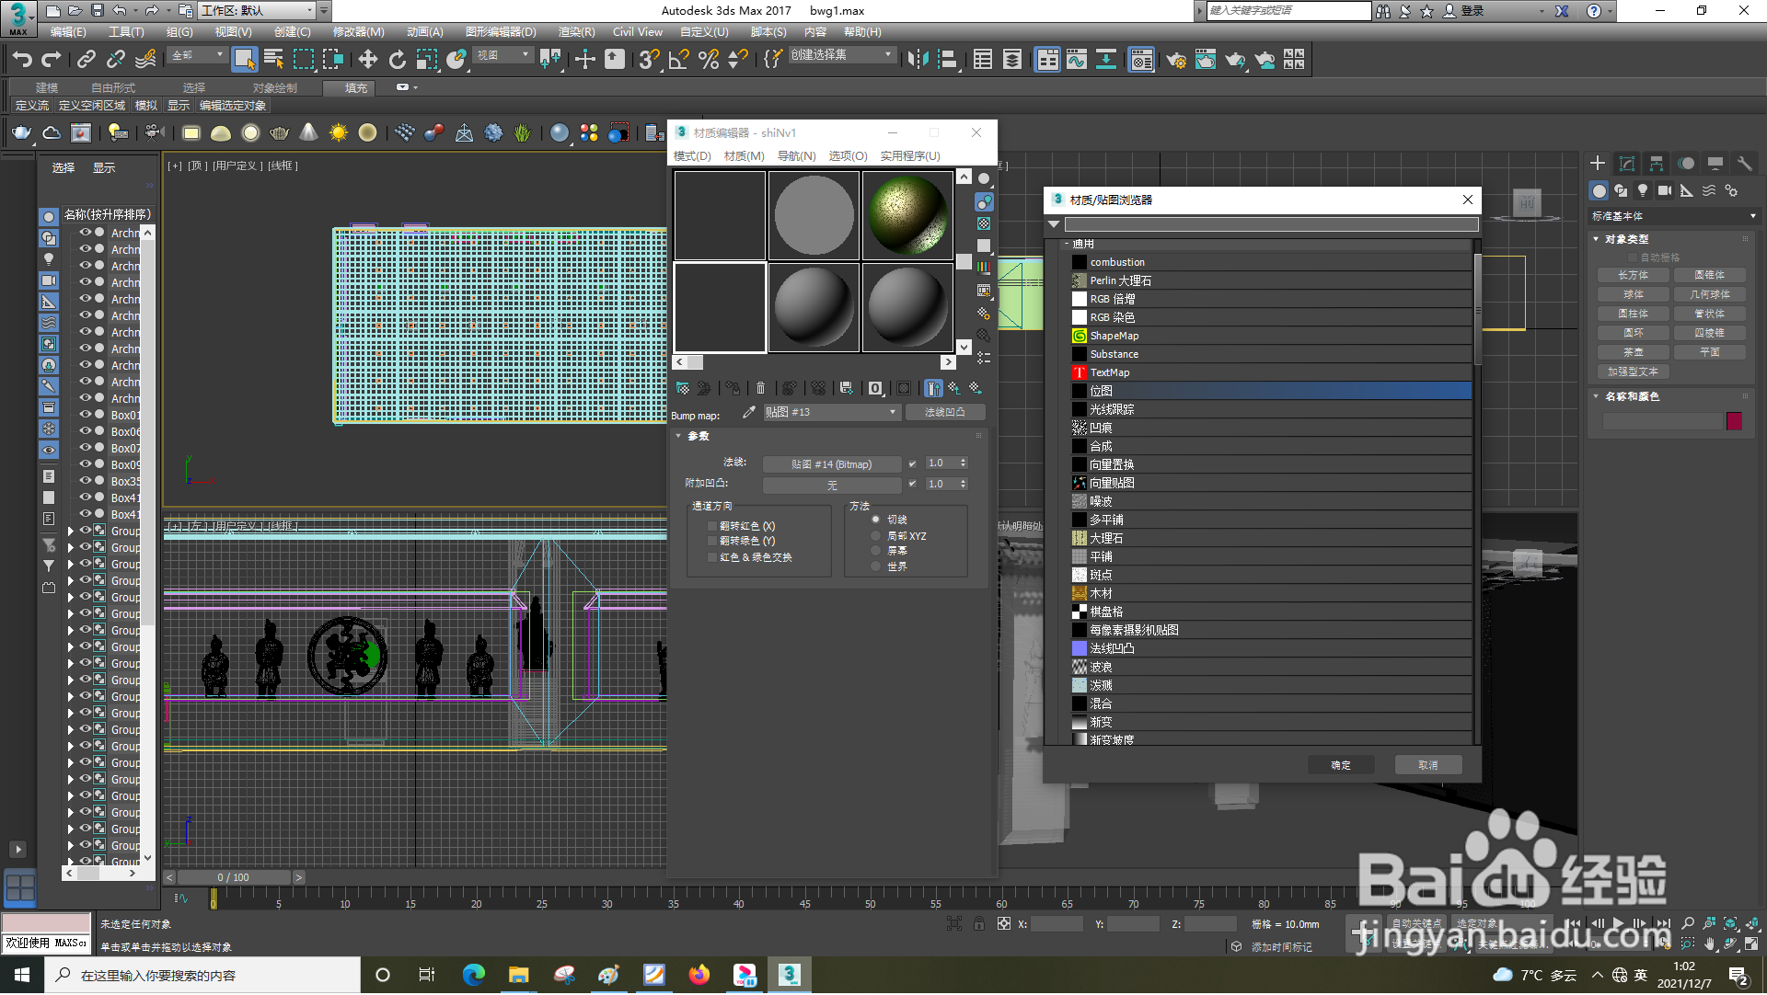The image size is (1767, 995).
Task: Enable 红色 & 绿色交换 checkbox
Action: [712, 558]
